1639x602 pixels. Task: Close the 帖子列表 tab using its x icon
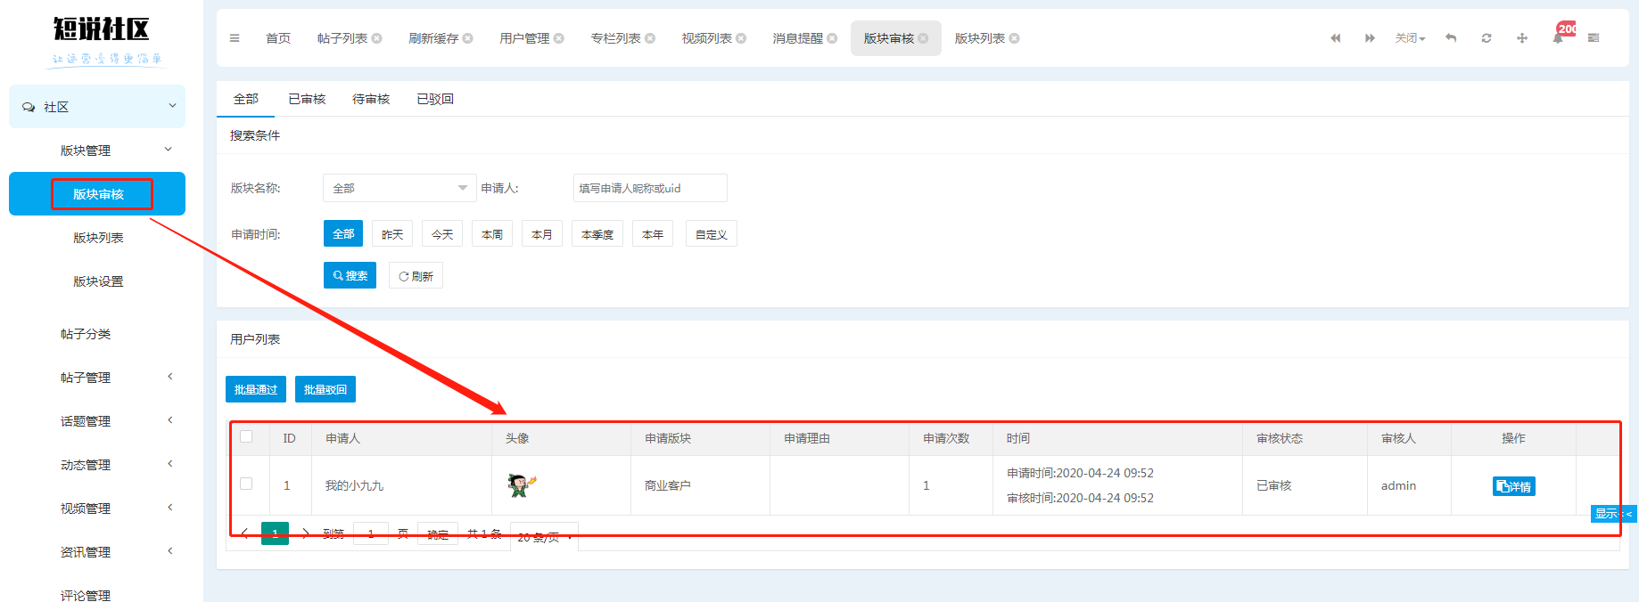pos(377,38)
